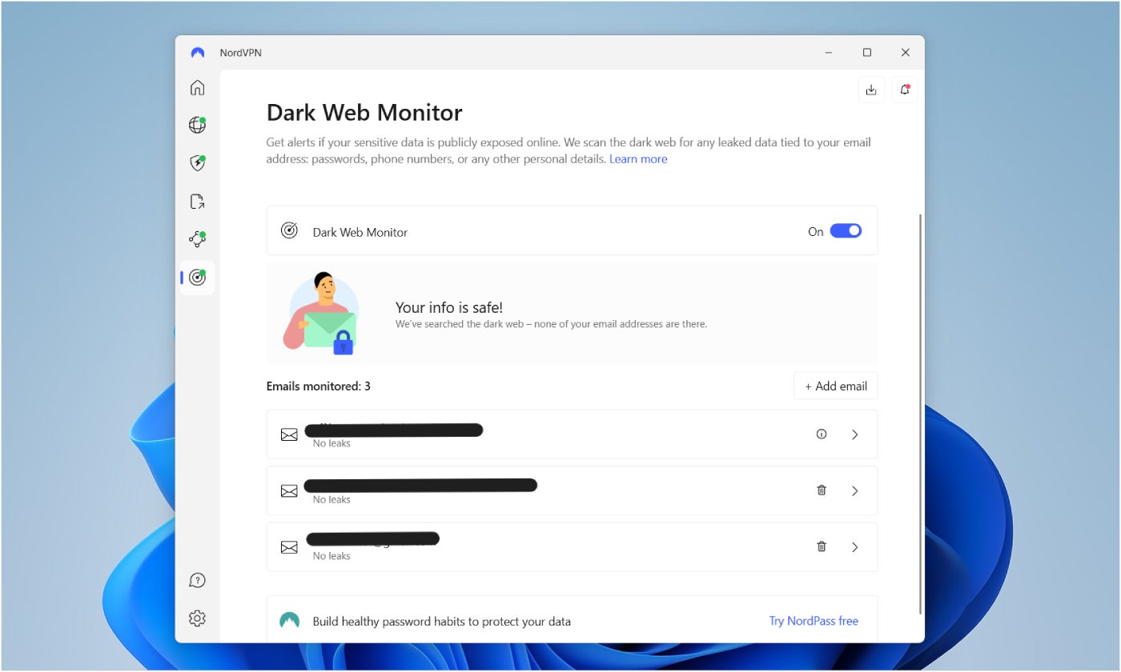The width and height of the screenshot is (1121, 672).
Task: Select the Dark Web Monitor sidebar icon
Action: pyautogui.click(x=197, y=278)
